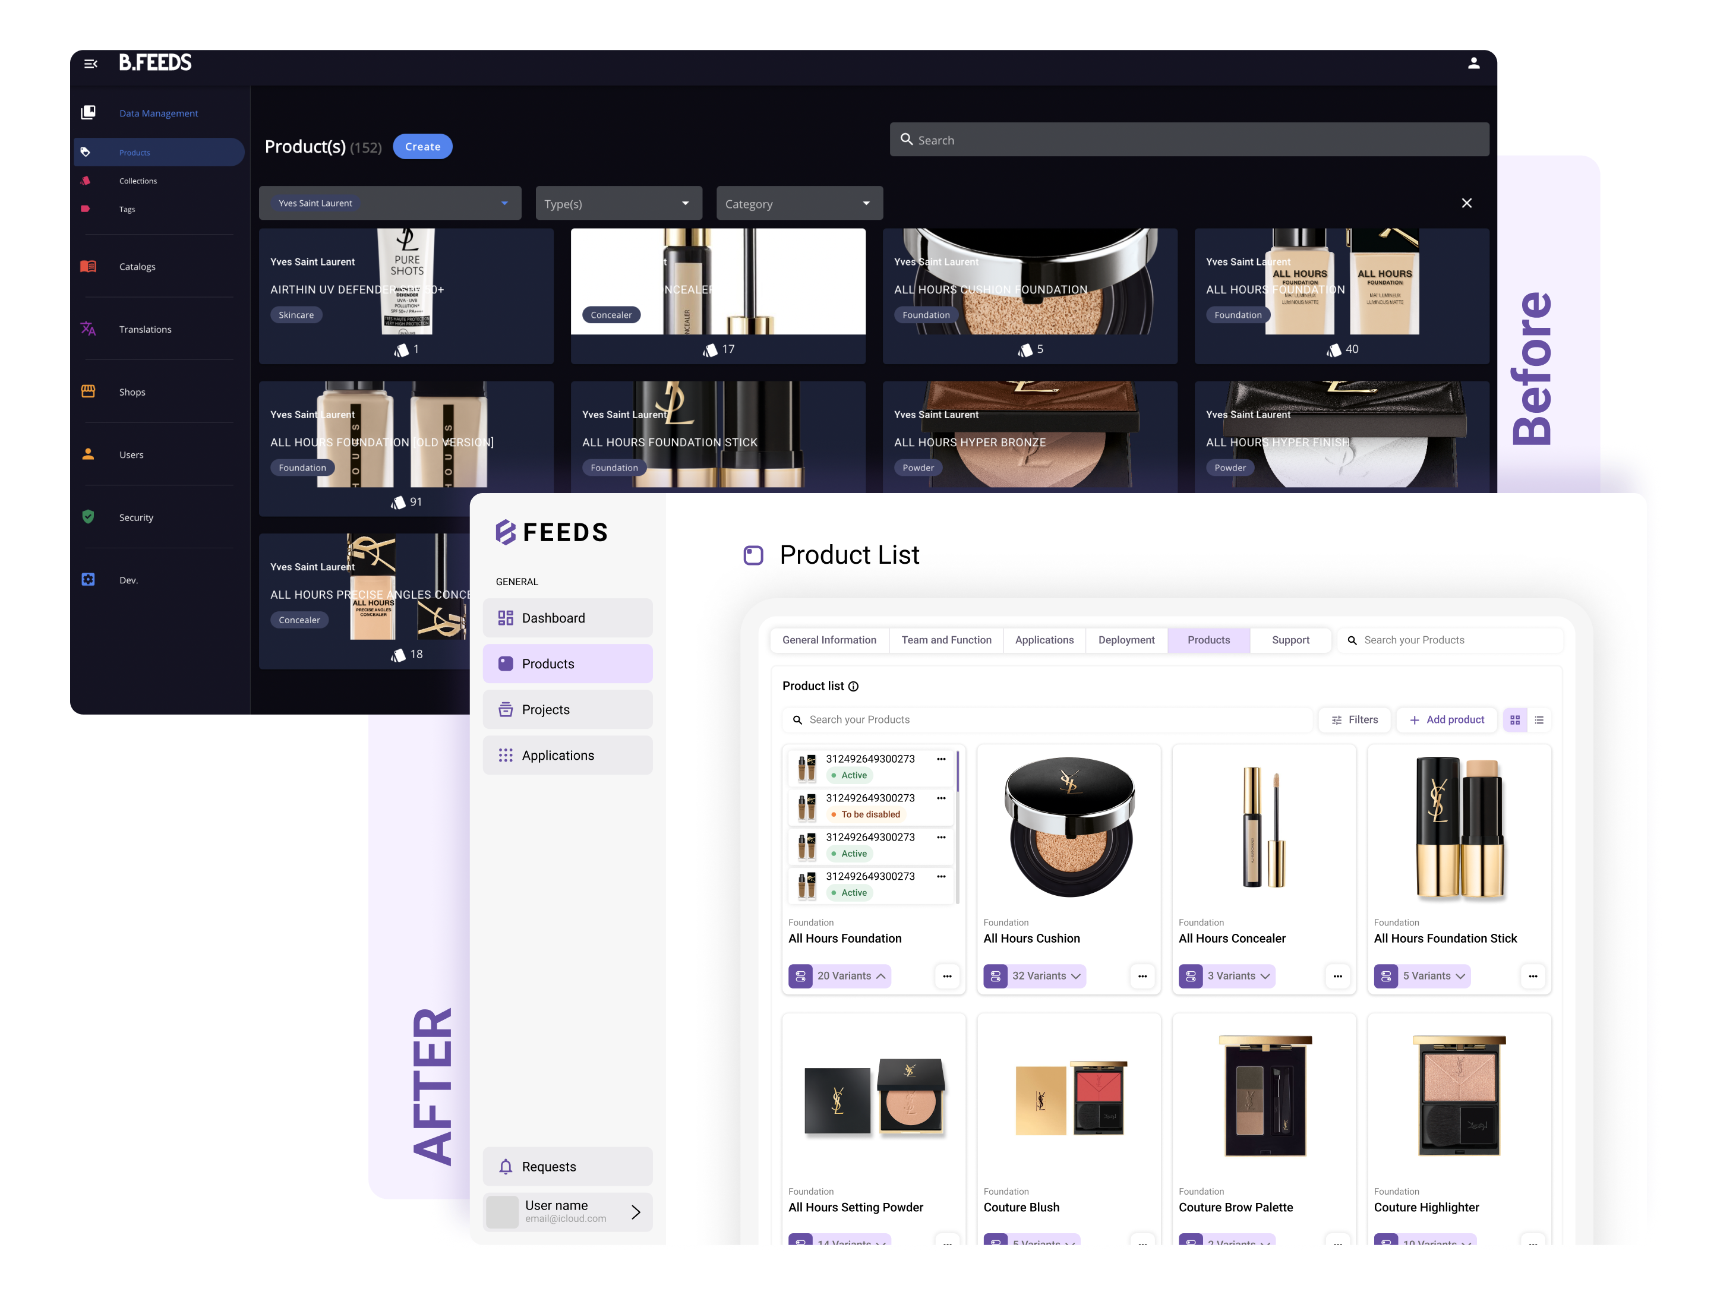Select Catalogs in dark sidebar

[x=137, y=267]
